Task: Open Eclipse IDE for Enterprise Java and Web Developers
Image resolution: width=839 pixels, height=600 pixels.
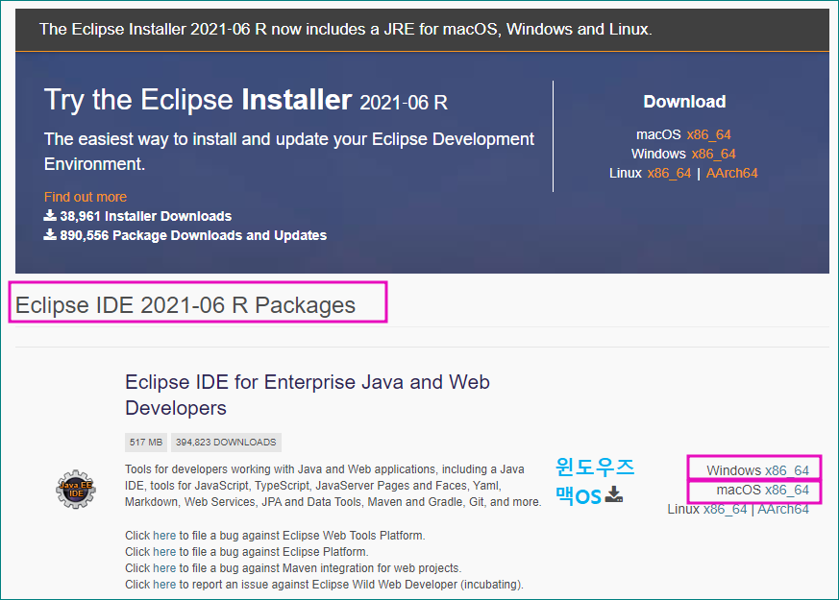Action: [308, 395]
